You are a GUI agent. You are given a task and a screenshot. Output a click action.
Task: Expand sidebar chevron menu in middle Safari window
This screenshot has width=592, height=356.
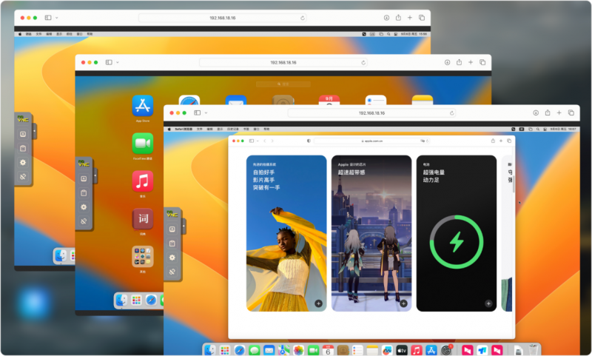point(118,62)
